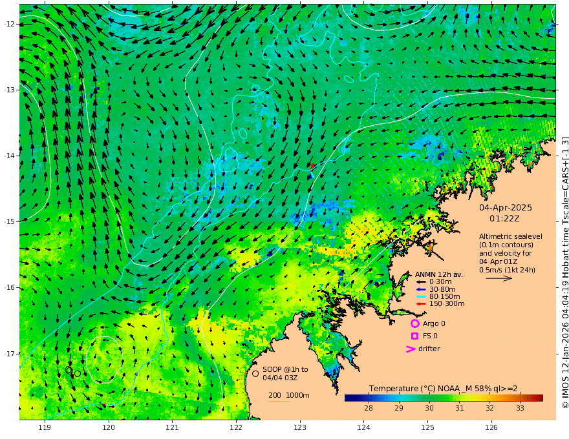
Task: Click the black SOOP circle legend symbol
Action: pyautogui.click(x=255, y=373)
